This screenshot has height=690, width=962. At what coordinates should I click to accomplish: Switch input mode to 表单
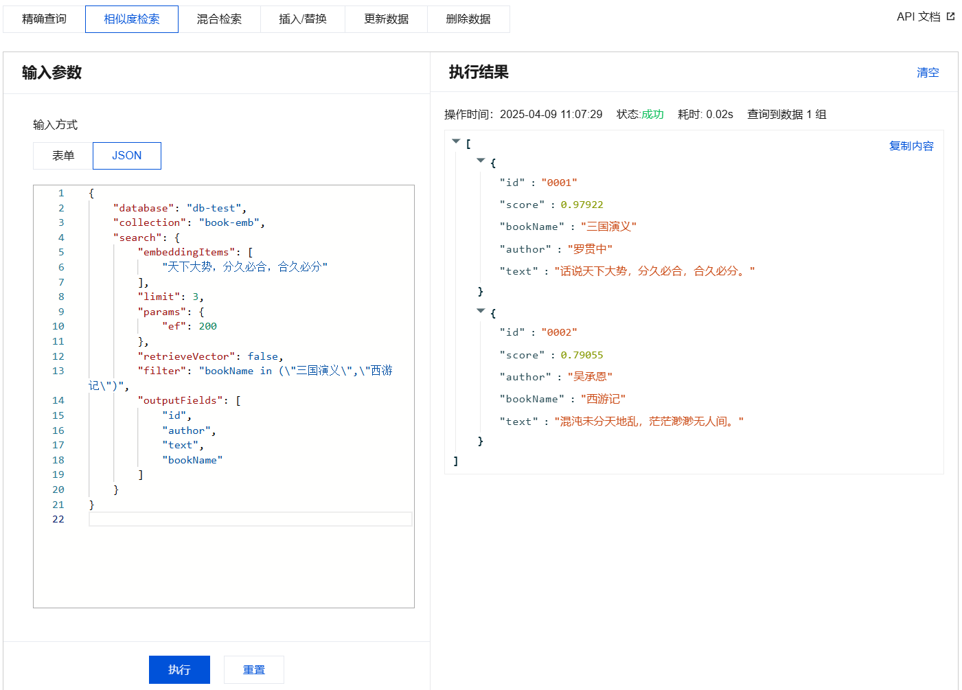[63, 156]
